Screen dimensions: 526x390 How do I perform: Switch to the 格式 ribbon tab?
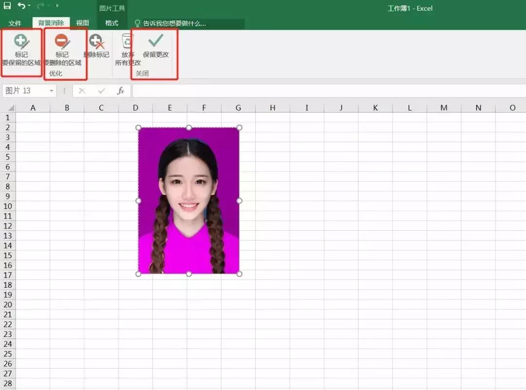pyautogui.click(x=112, y=23)
